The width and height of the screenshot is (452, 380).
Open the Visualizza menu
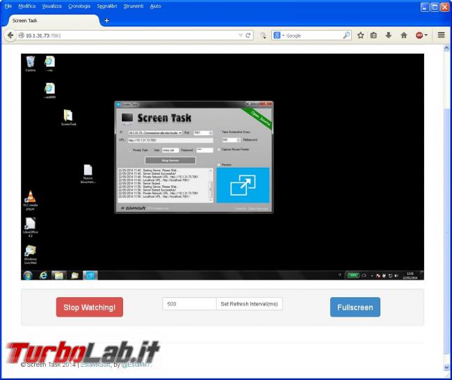[51, 6]
